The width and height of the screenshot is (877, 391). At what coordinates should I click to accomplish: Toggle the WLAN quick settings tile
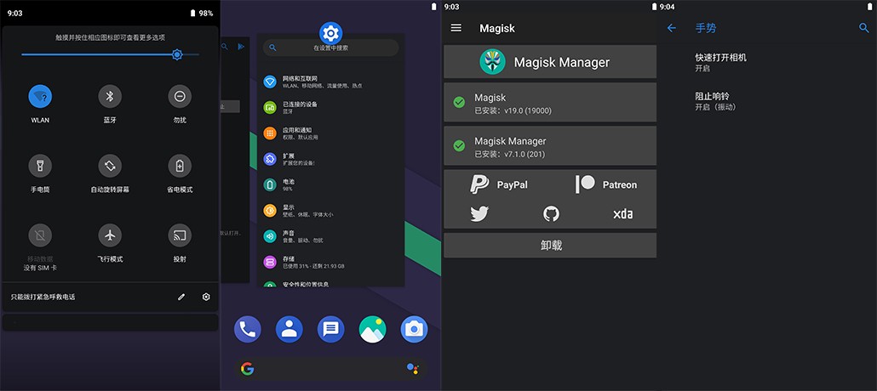pyautogui.click(x=40, y=97)
